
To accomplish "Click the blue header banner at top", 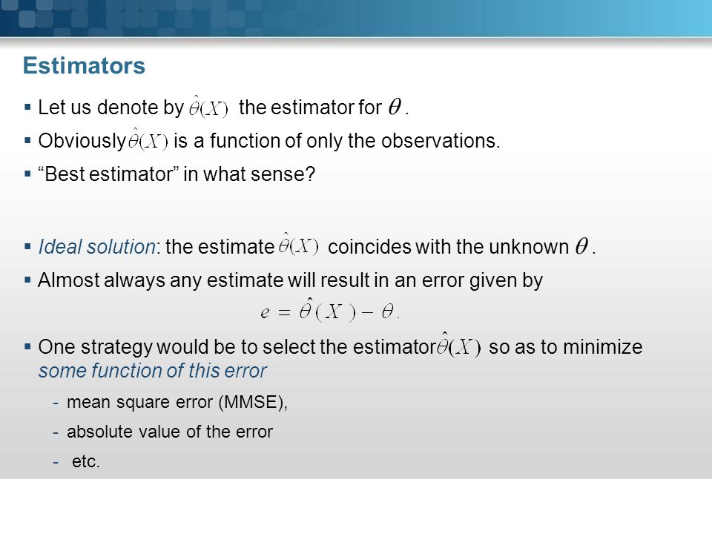I will (x=356, y=18).
